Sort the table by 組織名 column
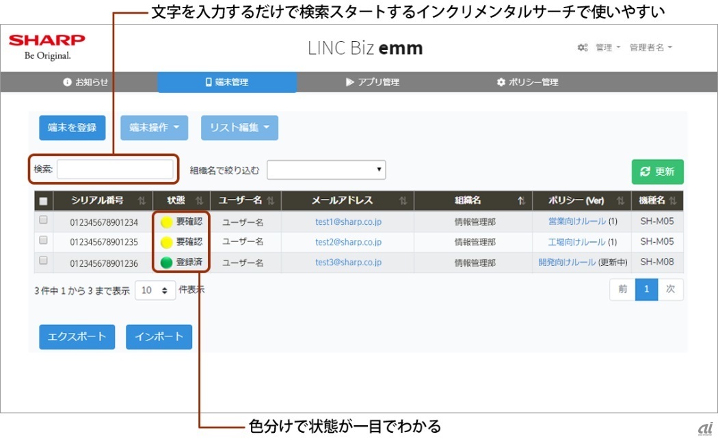Screen dimensions: 718x441 coord(473,200)
